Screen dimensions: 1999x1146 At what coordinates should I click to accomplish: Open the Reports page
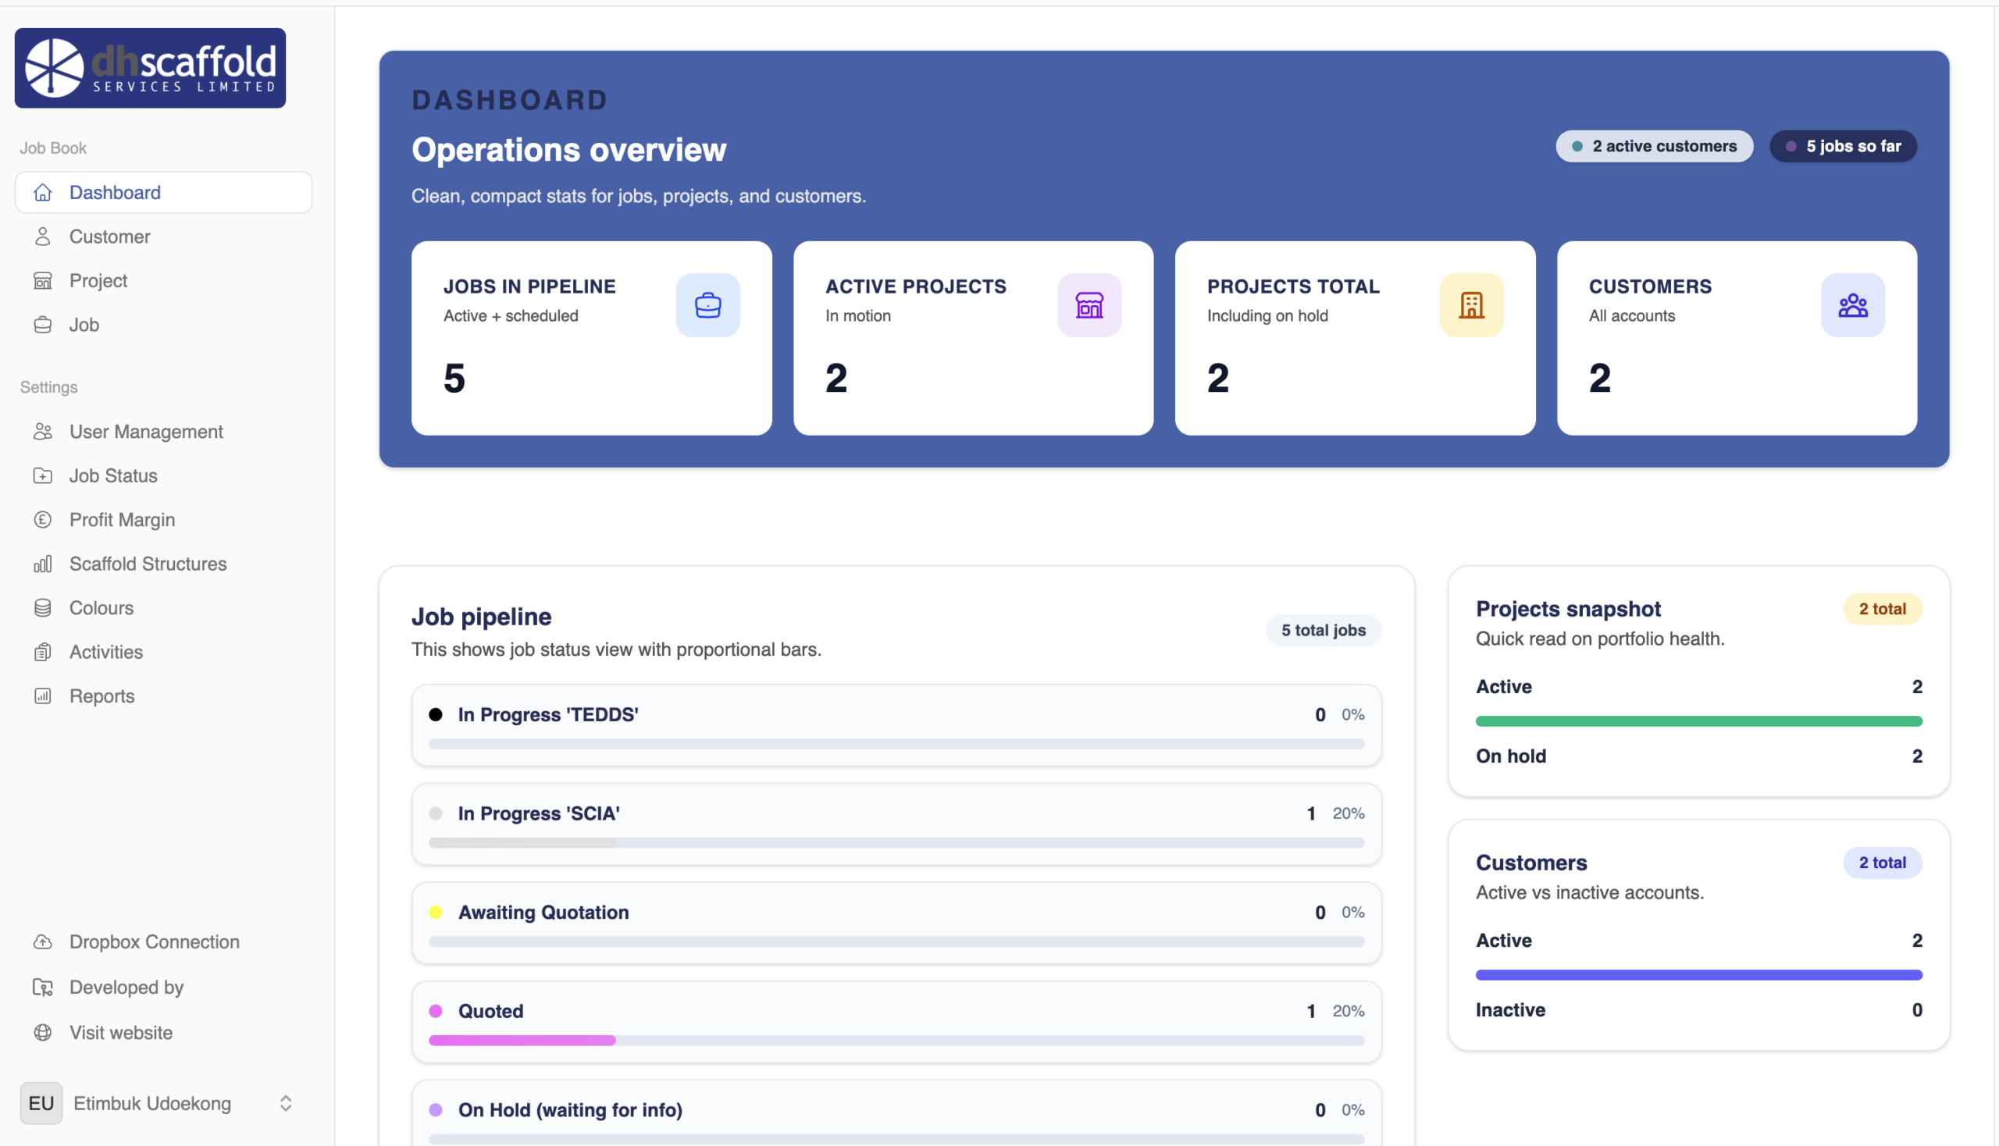coord(164,696)
